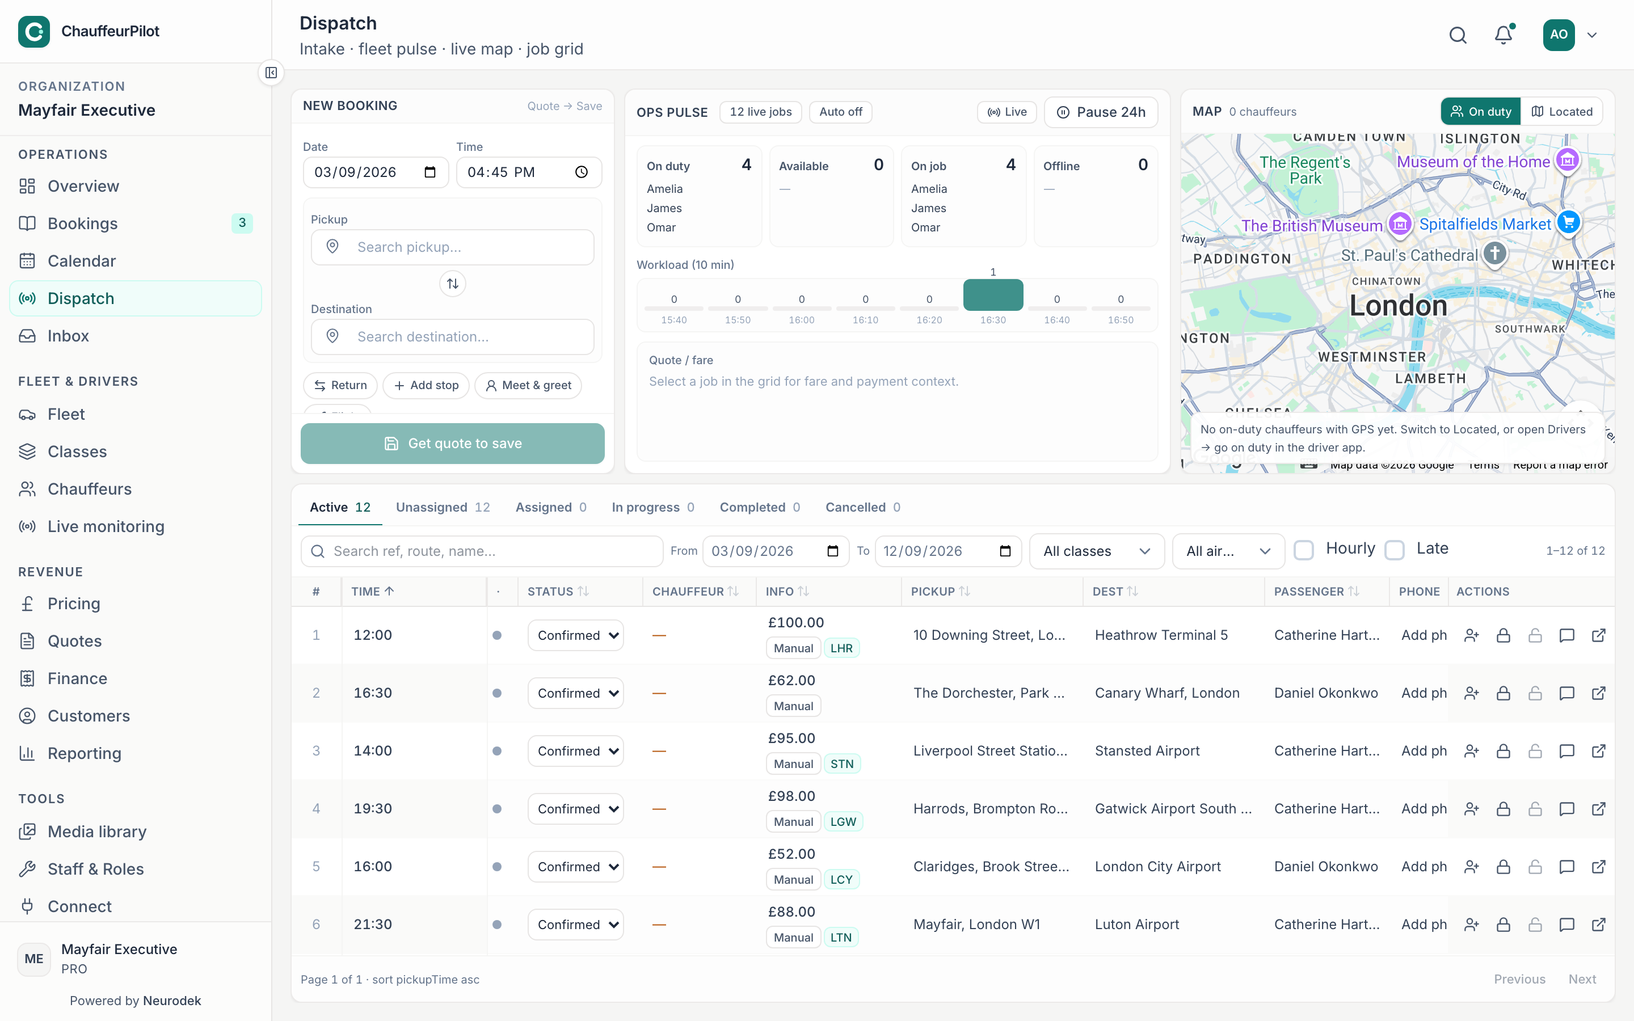Toggle Live mode in Ops Pulse
The width and height of the screenshot is (1634, 1021).
(1006, 112)
